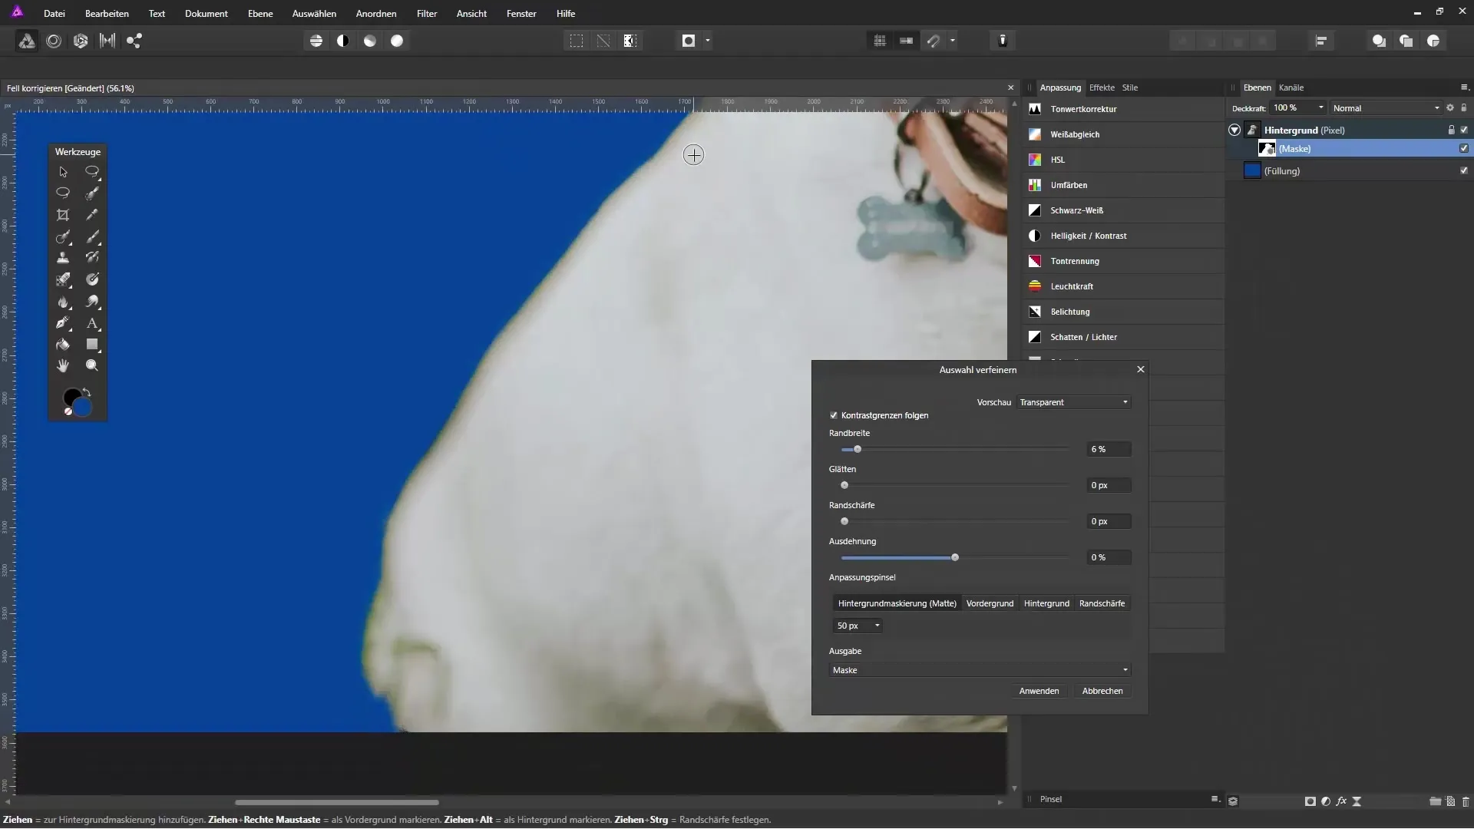This screenshot has height=829, width=1474.
Task: Select the Freehand lasso selection tool
Action: 63,193
